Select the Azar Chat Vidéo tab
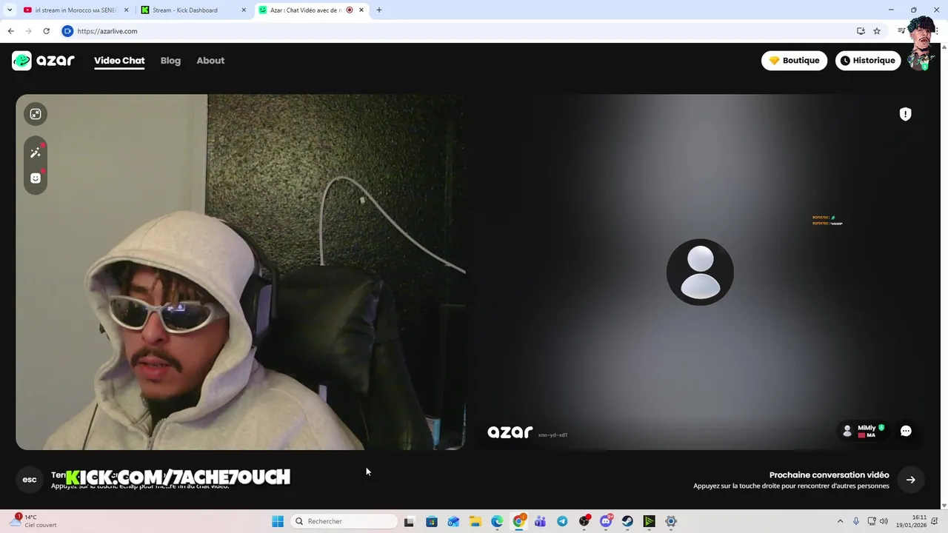This screenshot has width=948, height=533. coord(311,10)
